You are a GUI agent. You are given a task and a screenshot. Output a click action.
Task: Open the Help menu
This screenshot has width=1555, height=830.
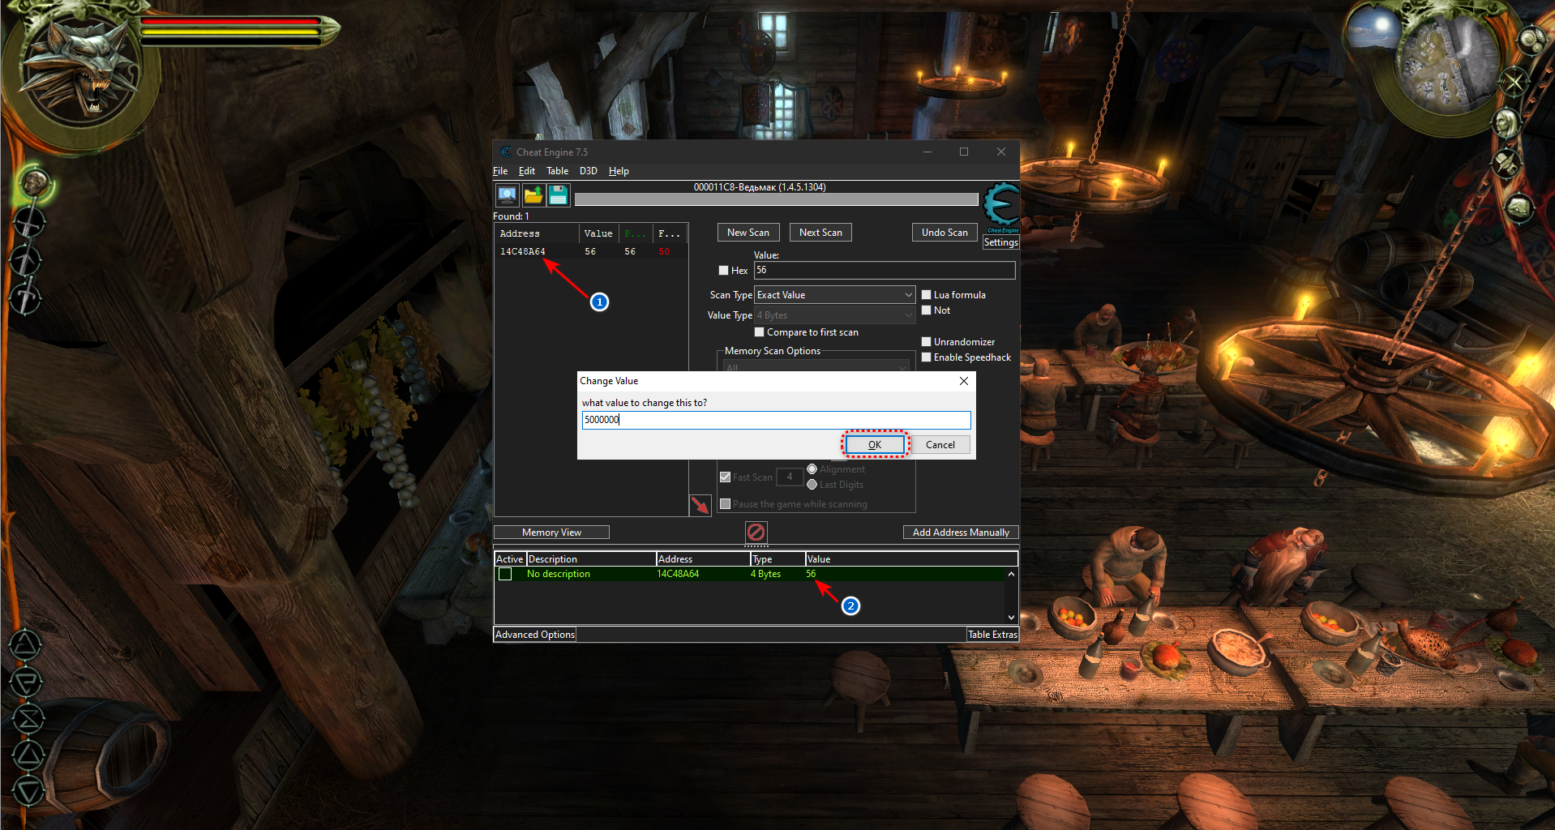pyautogui.click(x=619, y=171)
